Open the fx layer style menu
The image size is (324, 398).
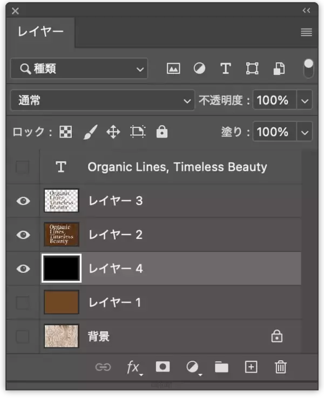134,368
